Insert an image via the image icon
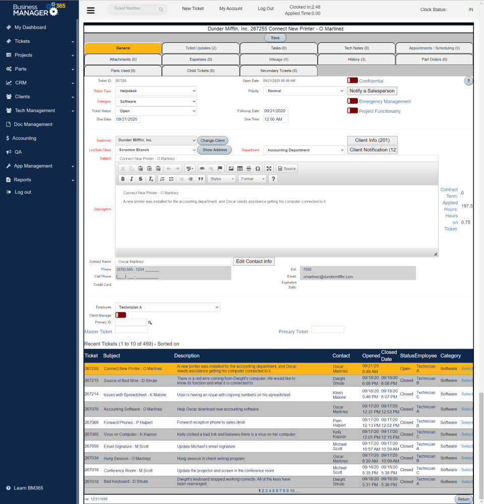The width and height of the screenshot is (484, 504). pyautogui.click(x=231, y=169)
